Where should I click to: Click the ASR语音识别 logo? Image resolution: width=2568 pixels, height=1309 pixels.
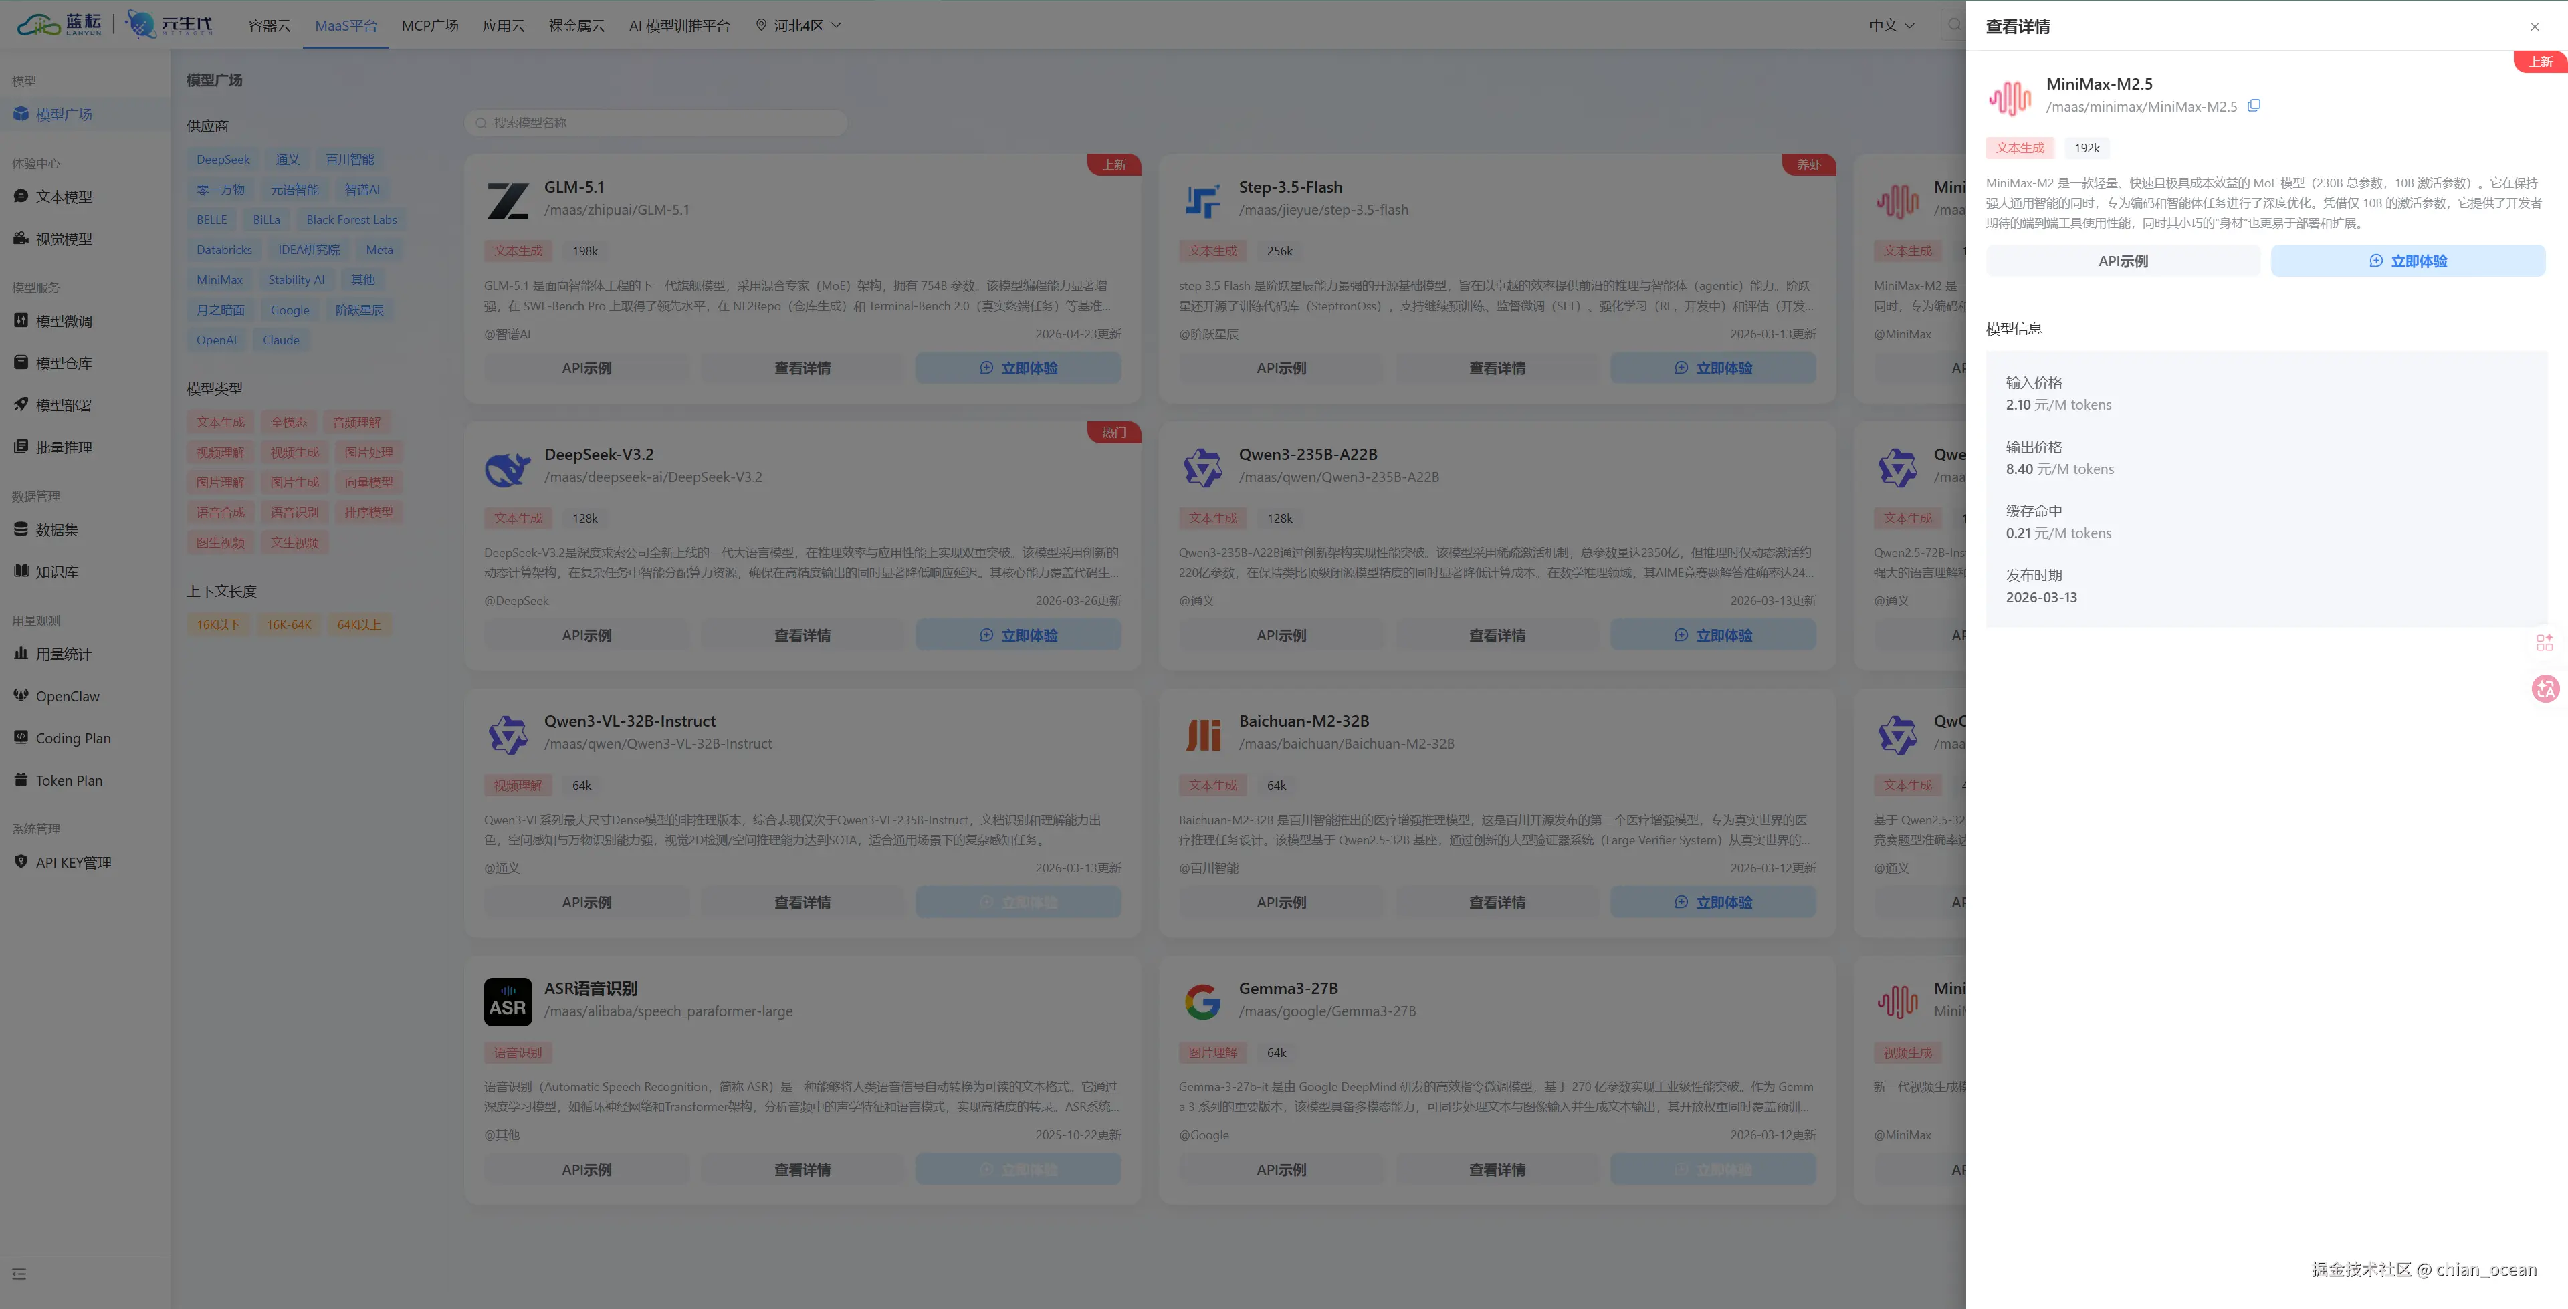click(x=508, y=1001)
